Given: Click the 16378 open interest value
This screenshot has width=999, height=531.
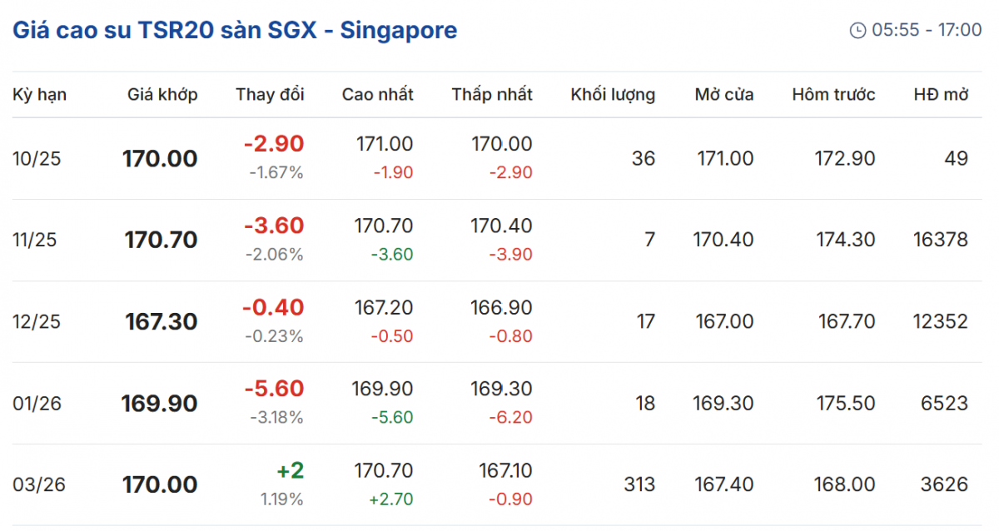Looking at the screenshot, I should 940,240.
